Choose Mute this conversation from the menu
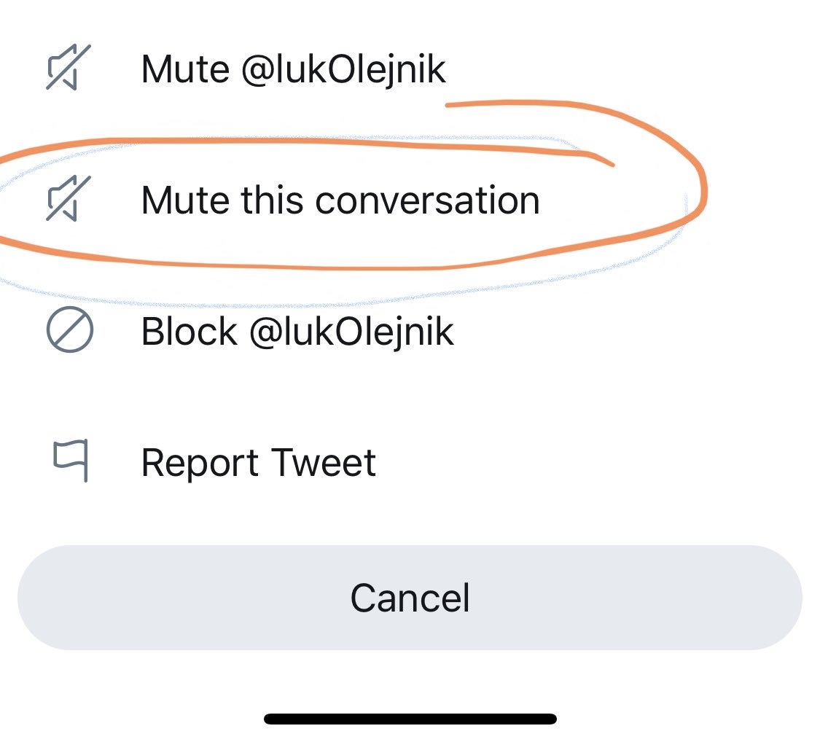The image size is (820, 742). coord(410,200)
